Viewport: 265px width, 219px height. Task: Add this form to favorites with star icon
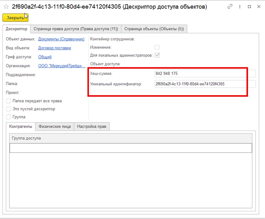coord(6,7)
